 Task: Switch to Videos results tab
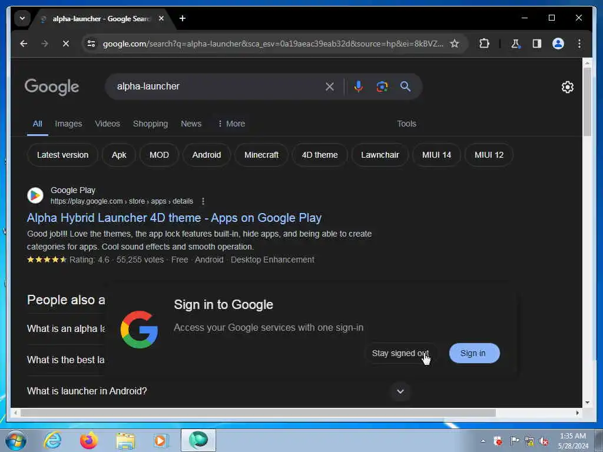pyautogui.click(x=107, y=124)
